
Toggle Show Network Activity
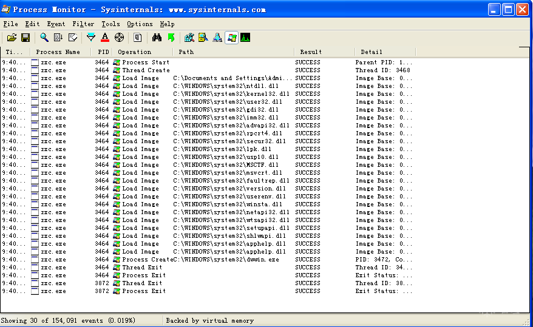(x=217, y=38)
